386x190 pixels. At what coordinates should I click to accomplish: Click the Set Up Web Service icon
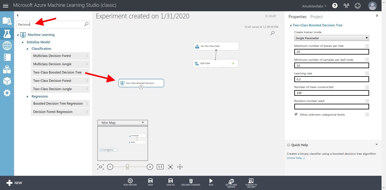(x=231, y=182)
